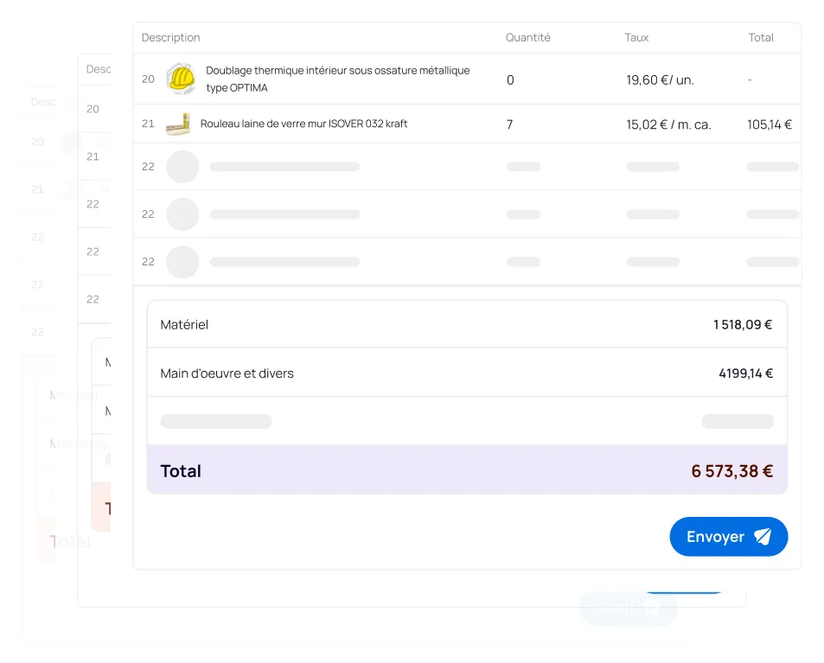
Task: Click the yellow hard hat icon
Action: click(x=182, y=79)
